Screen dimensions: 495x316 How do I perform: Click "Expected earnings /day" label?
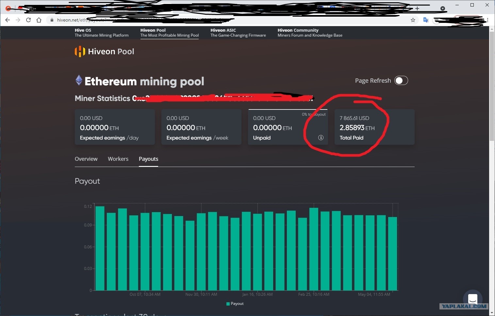[109, 138]
